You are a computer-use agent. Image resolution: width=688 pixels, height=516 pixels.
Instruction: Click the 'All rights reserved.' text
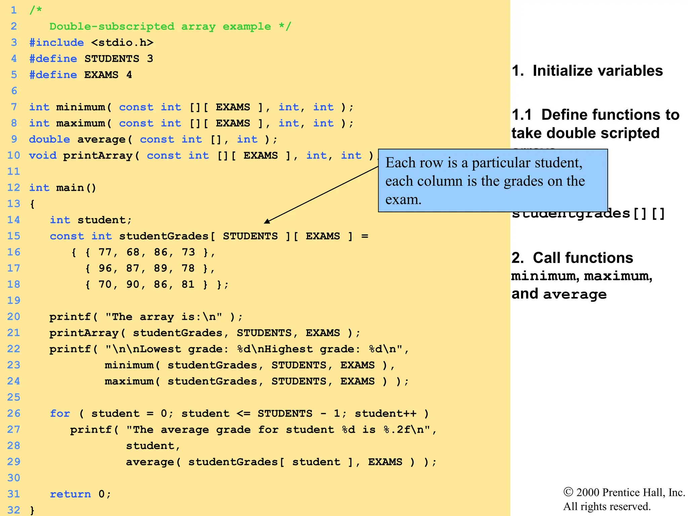tap(607, 507)
